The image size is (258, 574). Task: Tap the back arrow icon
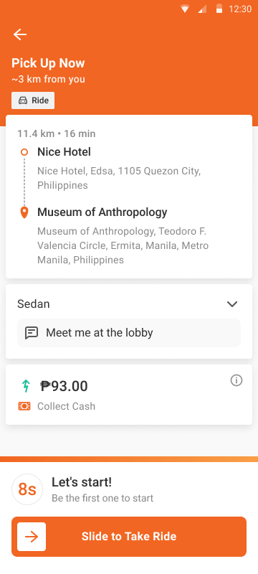tap(20, 34)
